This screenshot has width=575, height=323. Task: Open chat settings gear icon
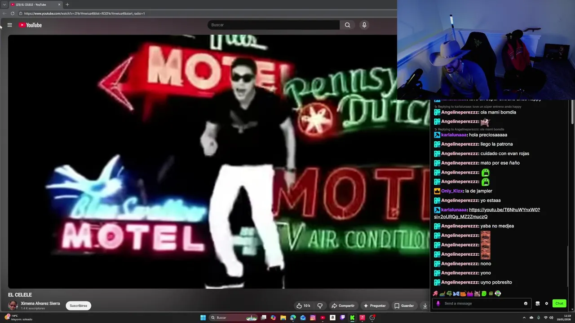coord(547,303)
